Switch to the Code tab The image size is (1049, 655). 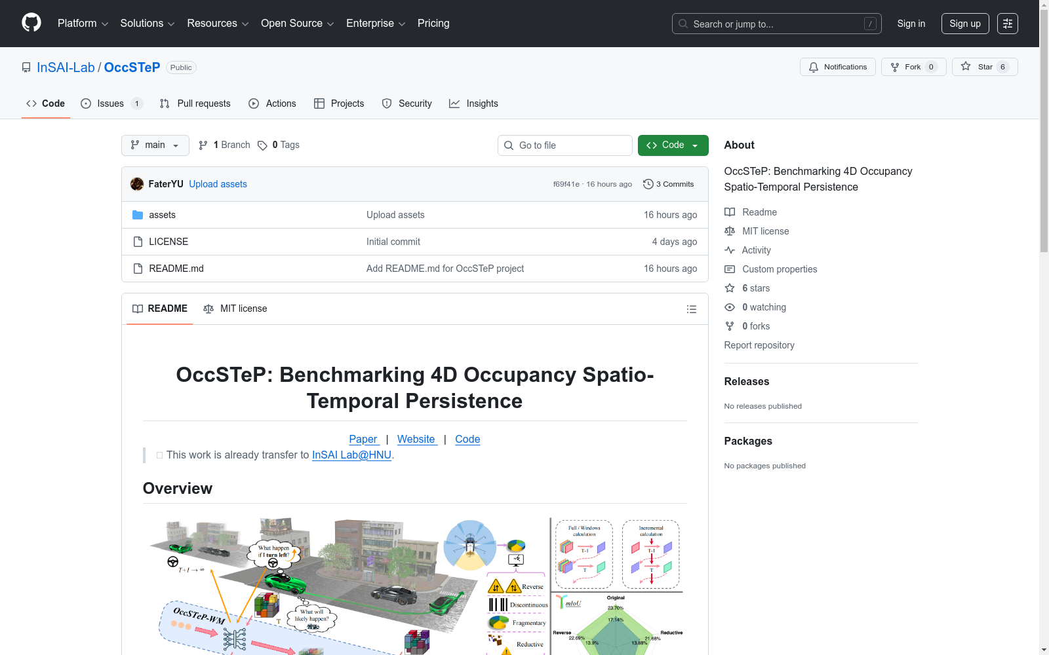(46, 103)
